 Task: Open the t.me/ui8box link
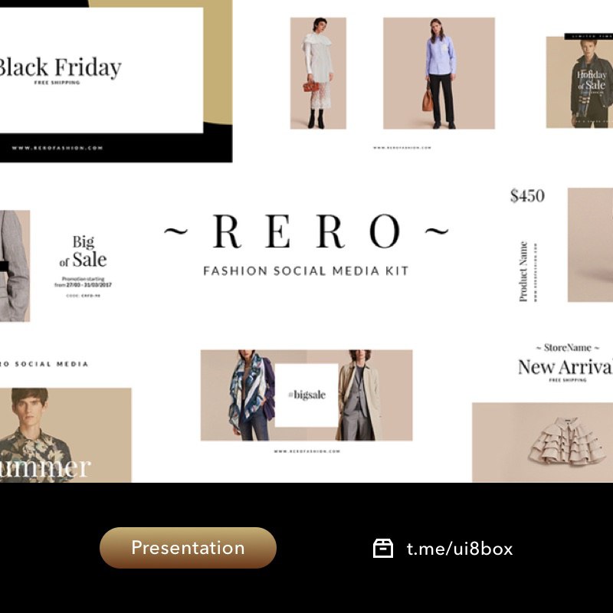point(459,549)
